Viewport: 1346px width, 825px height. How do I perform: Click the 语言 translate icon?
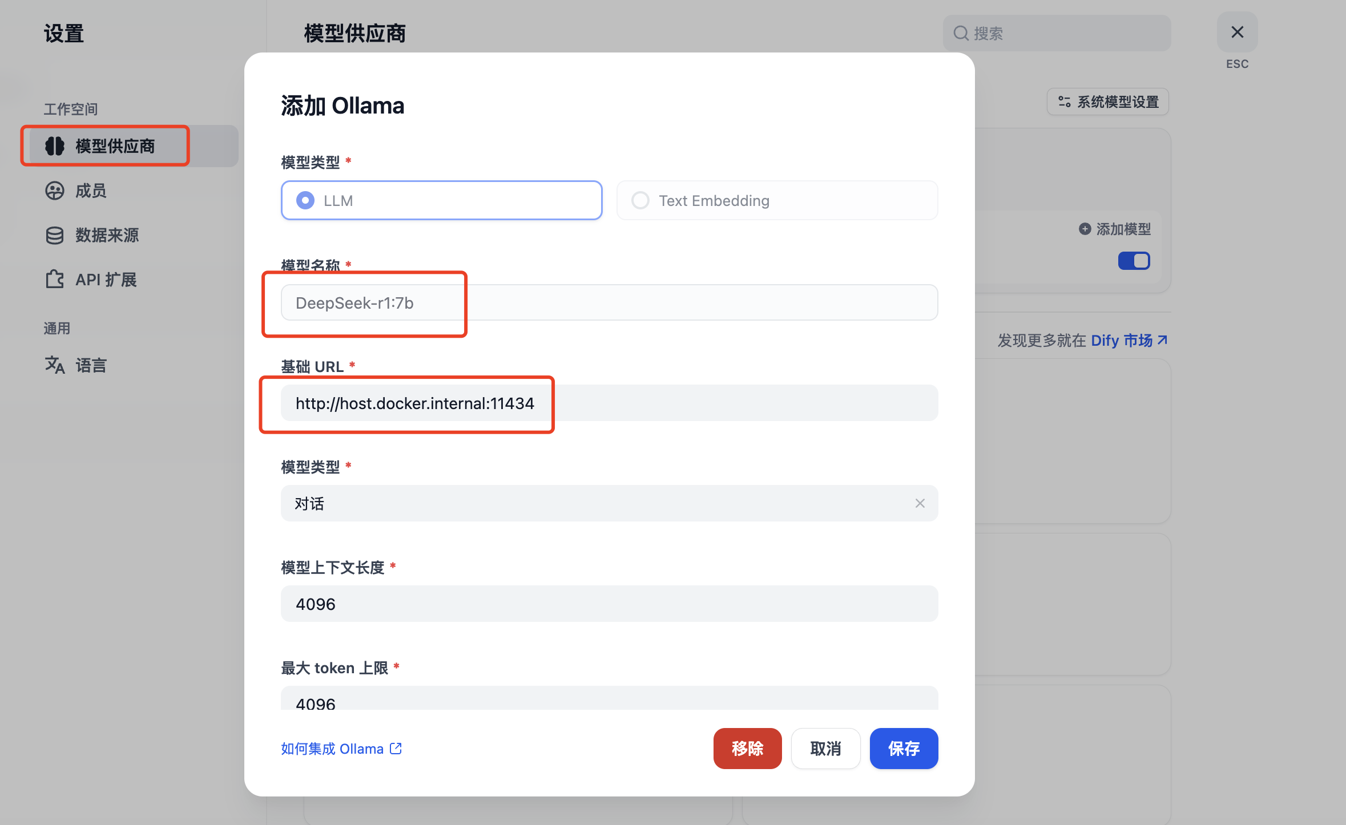tap(55, 365)
